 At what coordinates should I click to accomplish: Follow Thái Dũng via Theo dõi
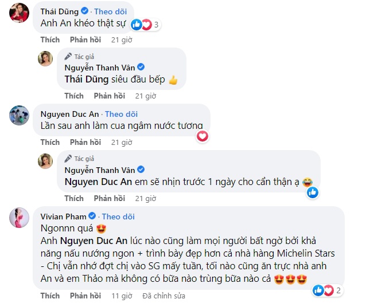(x=110, y=11)
